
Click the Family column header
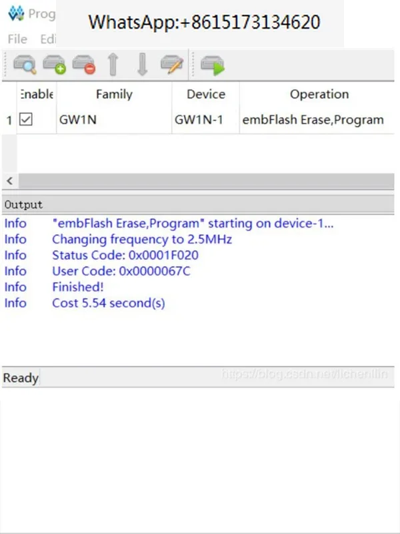tap(114, 94)
